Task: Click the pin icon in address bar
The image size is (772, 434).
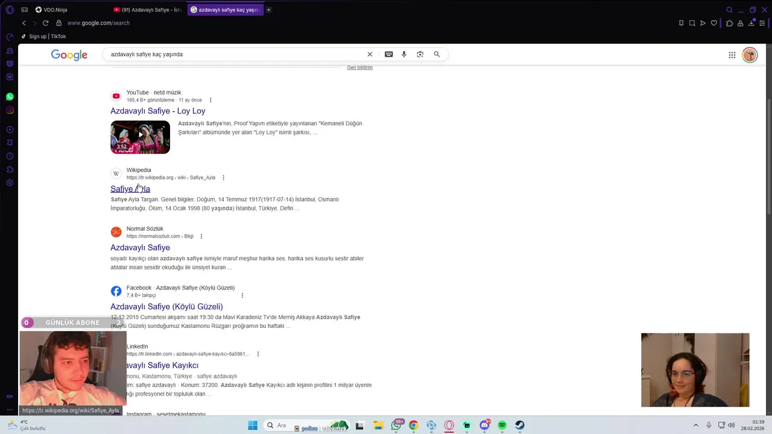Action: (x=681, y=23)
